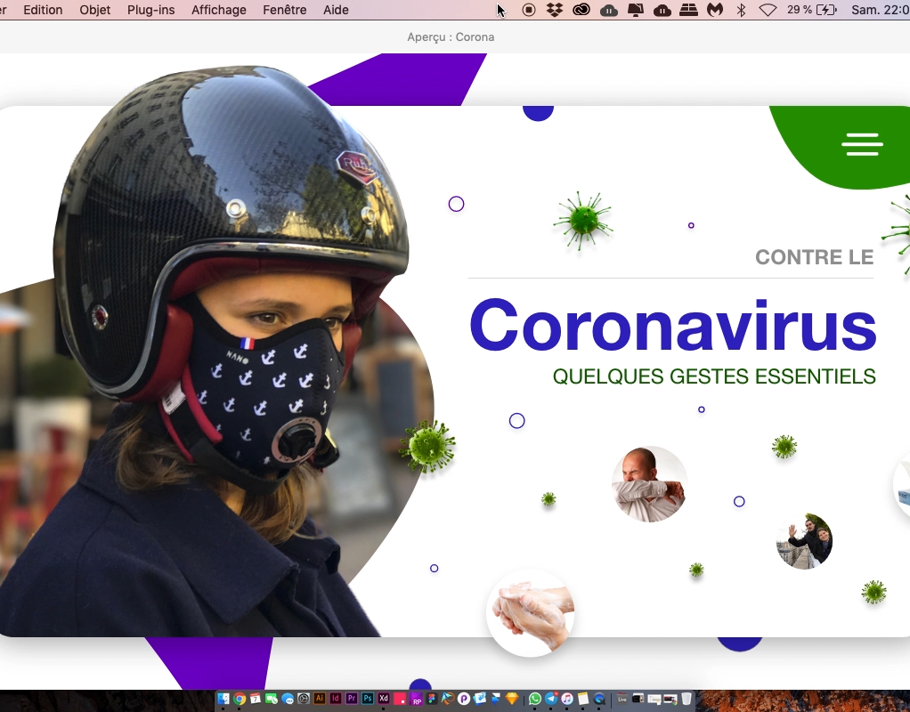Image resolution: width=910 pixels, height=712 pixels.
Task: Select the sneezing-into-elbow man thumbnail
Action: click(649, 484)
